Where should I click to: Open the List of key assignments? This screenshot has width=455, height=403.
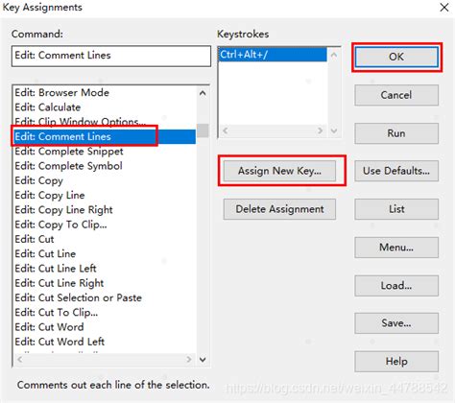pos(396,209)
